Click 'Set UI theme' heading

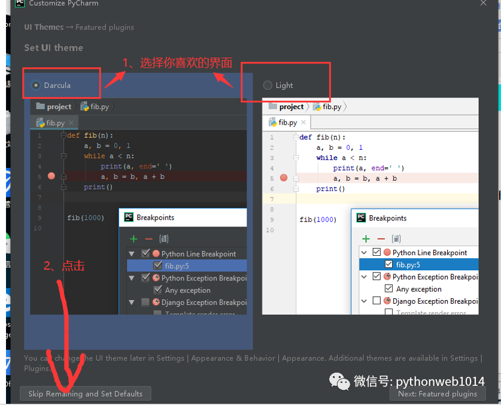click(x=53, y=48)
